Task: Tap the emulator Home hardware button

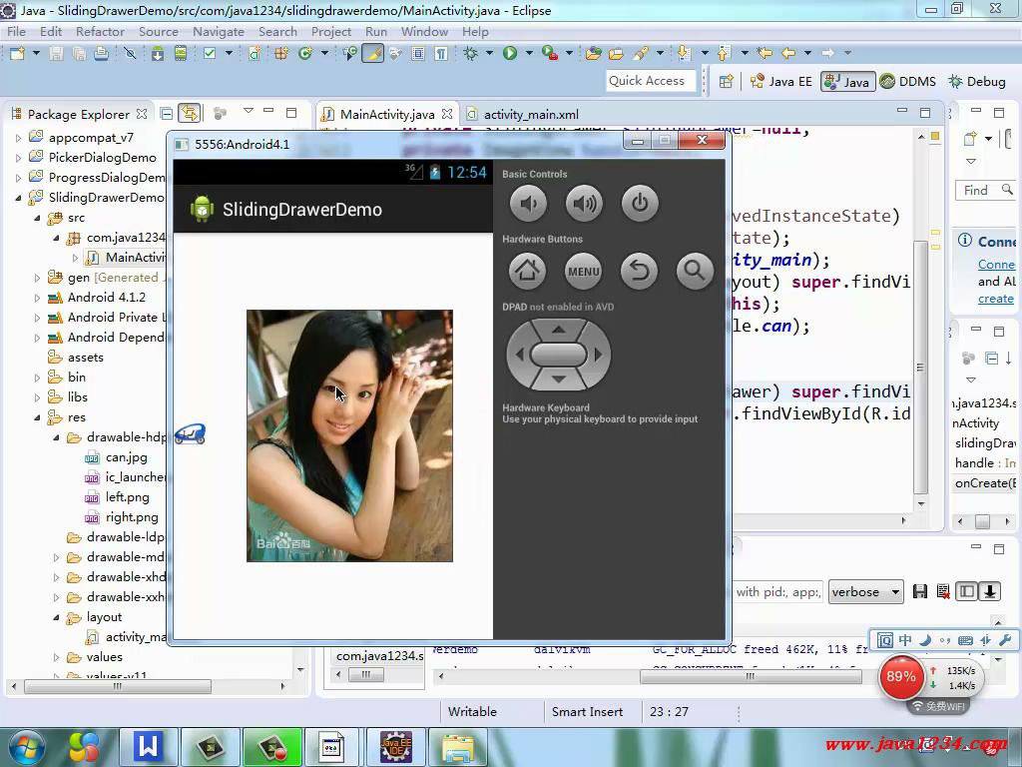Action: 527,271
